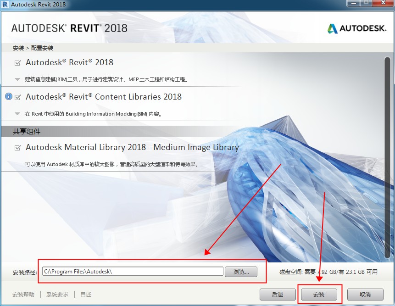
Task: Close the installer window
Action: click(382, 4)
